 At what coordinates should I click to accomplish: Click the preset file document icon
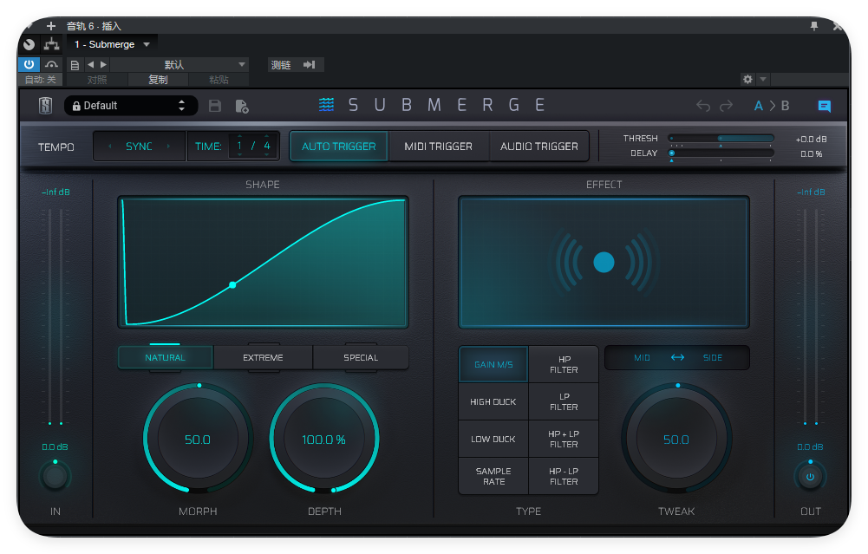coord(75,65)
